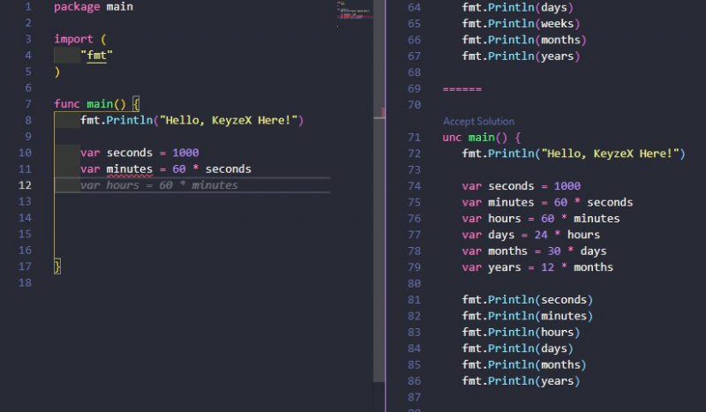
Task: Click 'package main' on line 1
Action: point(93,7)
